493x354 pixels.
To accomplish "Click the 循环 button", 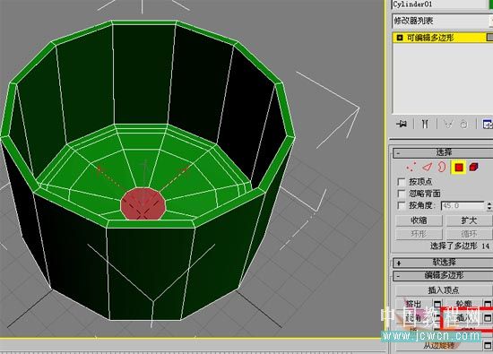I will pyautogui.click(x=469, y=234).
